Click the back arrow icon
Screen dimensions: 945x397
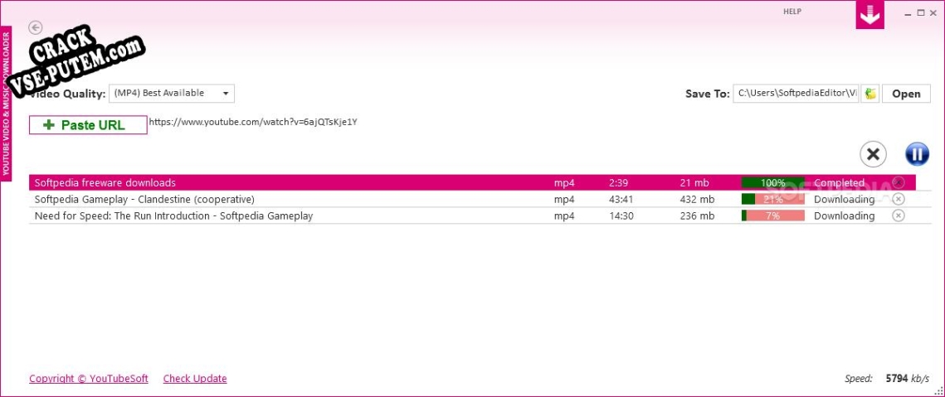click(x=36, y=27)
